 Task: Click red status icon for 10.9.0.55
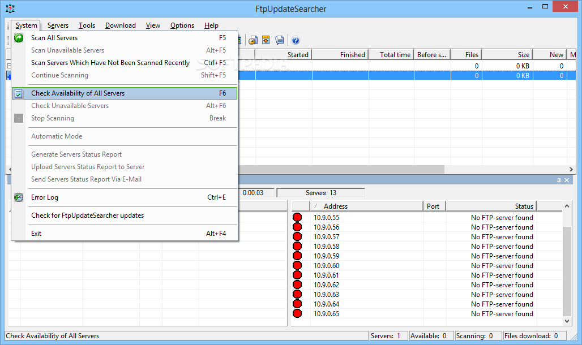point(297,217)
